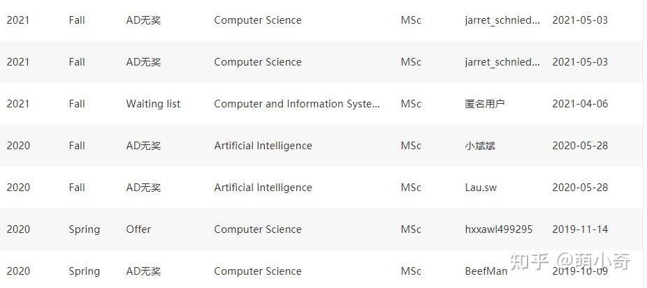Click the Waiting list result cell
Screen dimensions: 647x288
[x=153, y=104]
